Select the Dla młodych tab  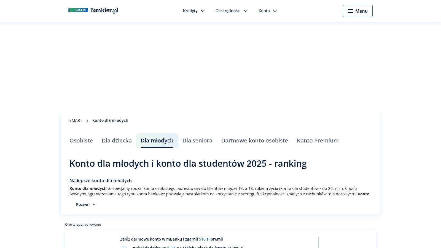pos(157,141)
